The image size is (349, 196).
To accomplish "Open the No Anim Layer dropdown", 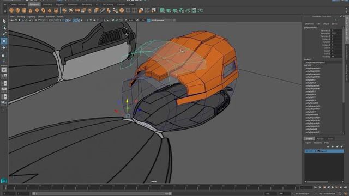I will [x=302, y=194].
